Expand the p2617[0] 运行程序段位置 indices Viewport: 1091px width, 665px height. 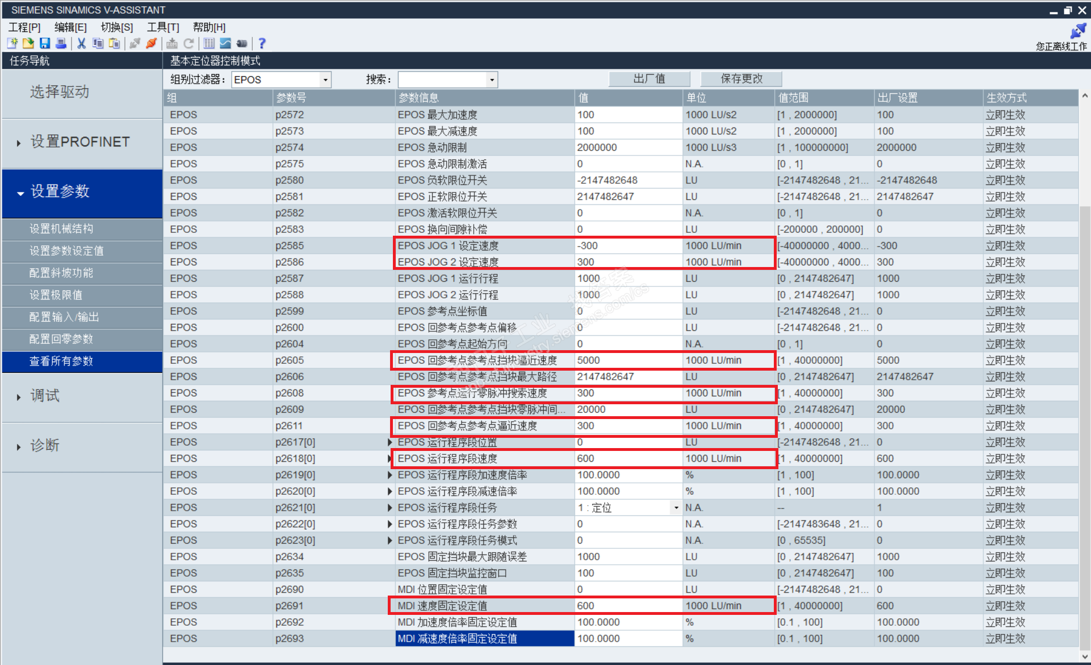pos(390,442)
